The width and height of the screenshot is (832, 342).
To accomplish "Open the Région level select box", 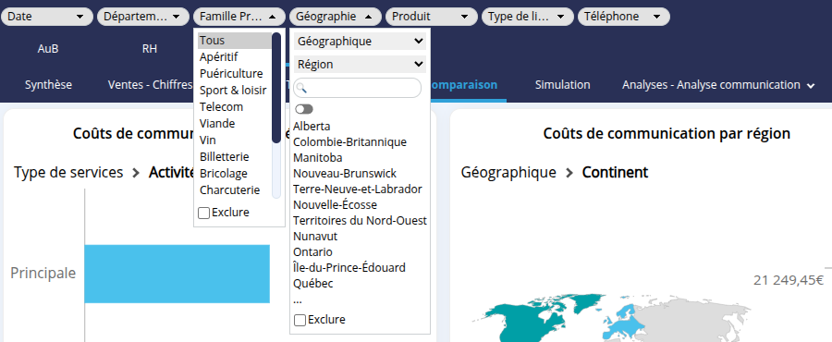I will coord(360,64).
